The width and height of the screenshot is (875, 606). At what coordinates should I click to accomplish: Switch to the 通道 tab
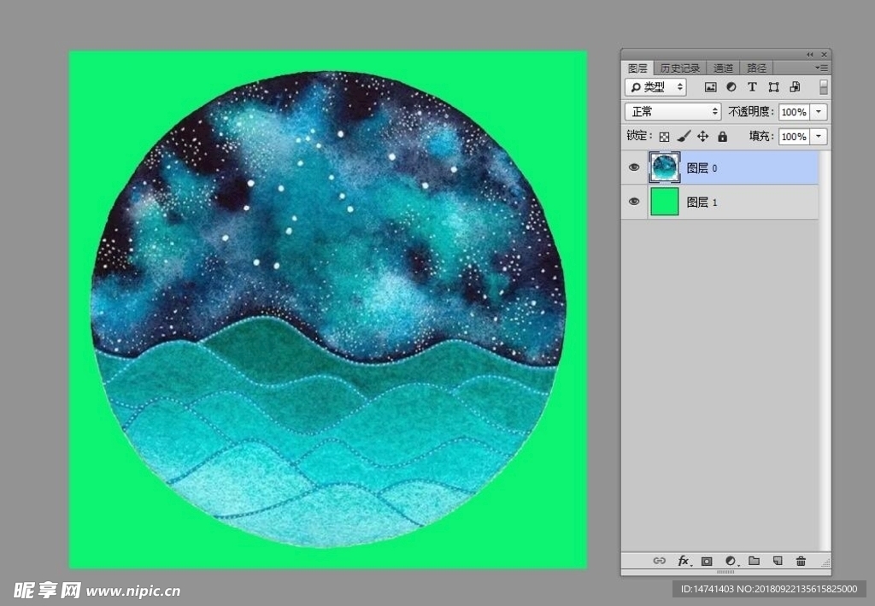[723, 68]
